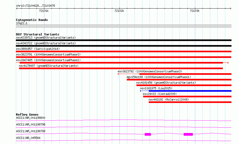Open the ASCC1|NM_001198798 transcript label
Image resolution: width=239 pixels, height=144 pixels.
point(31,124)
